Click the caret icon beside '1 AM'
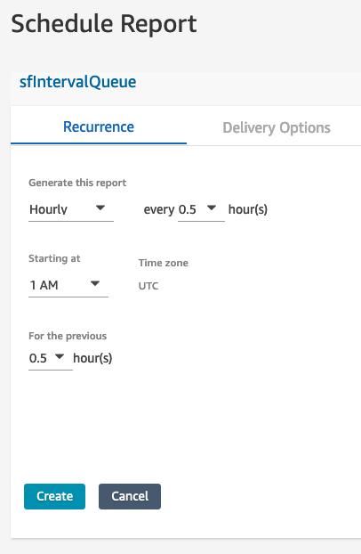The image size is (361, 554). pyautogui.click(x=95, y=283)
